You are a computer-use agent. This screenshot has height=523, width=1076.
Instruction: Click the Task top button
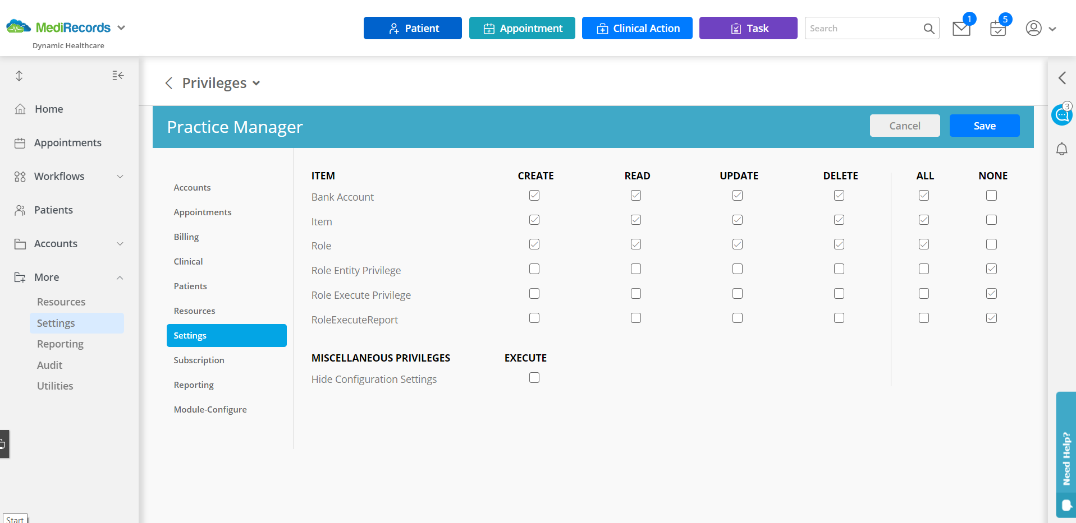pyautogui.click(x=748, y=28)
